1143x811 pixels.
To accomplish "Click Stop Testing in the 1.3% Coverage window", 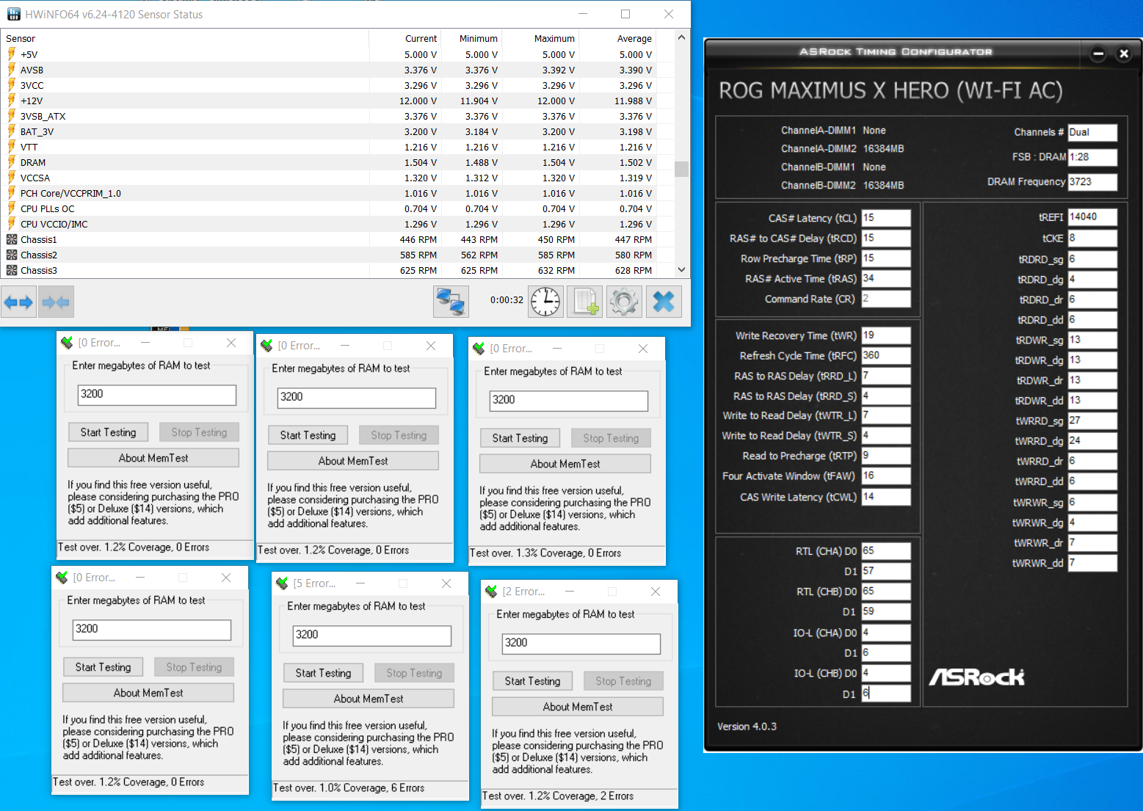I will click(611, 438).
